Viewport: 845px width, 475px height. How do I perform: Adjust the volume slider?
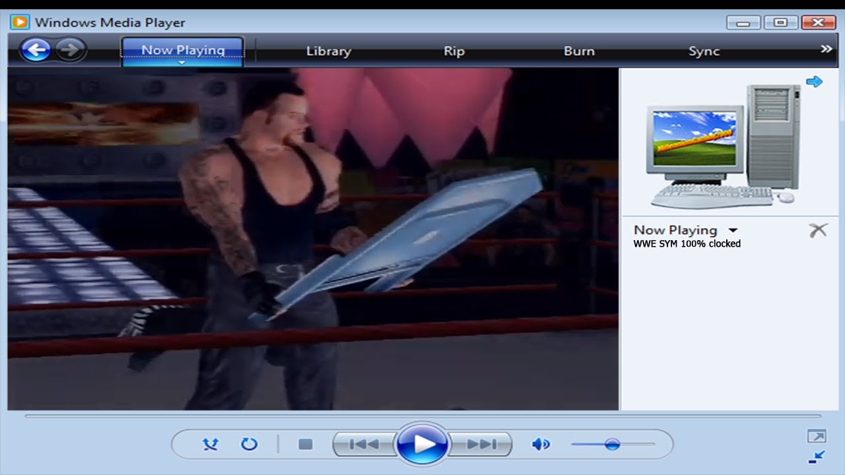(613, 444)
